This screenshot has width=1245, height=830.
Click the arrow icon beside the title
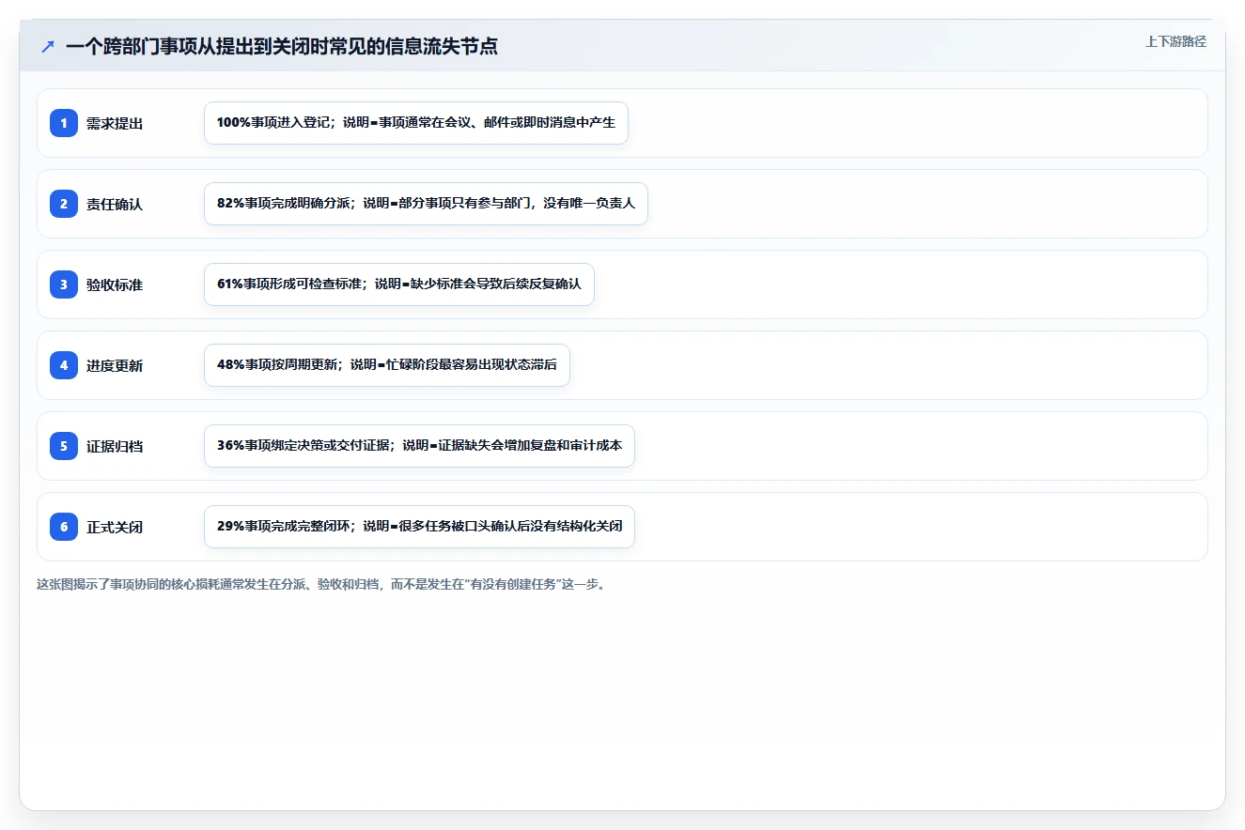click(x=48, y=46)
